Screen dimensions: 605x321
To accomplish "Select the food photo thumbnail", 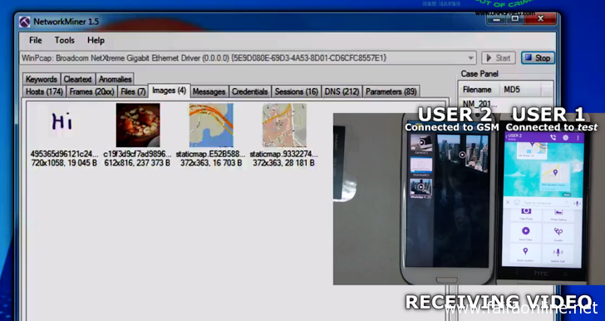I will click(138, 125).
